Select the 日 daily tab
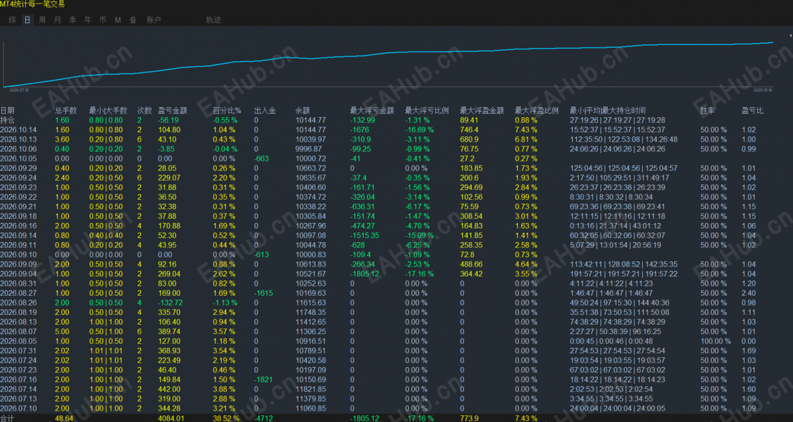Image resolution: width=793 pixels, height=422 pixels. [x=27, y=21]
